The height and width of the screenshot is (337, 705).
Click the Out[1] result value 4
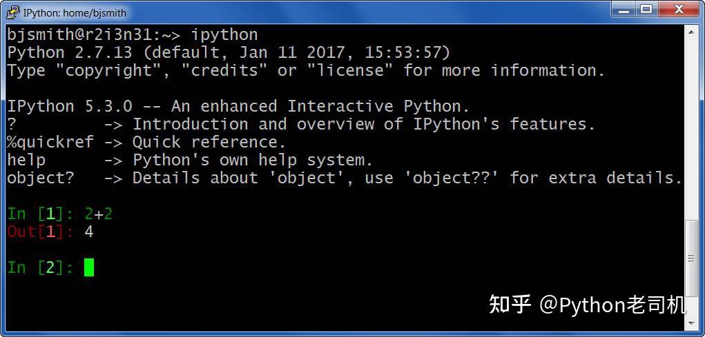88,232
